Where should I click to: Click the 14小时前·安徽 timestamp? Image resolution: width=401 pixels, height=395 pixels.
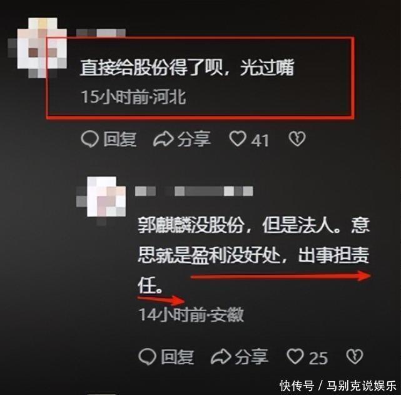pyautogui.click(x=191, y=314)
